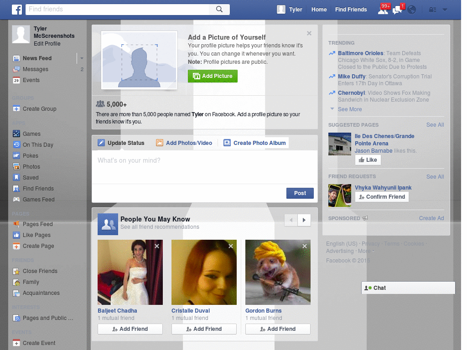This screenshot has height=350, width=467.
Task: Click the Pages Feed flag icon
Action: click(16, 224)
